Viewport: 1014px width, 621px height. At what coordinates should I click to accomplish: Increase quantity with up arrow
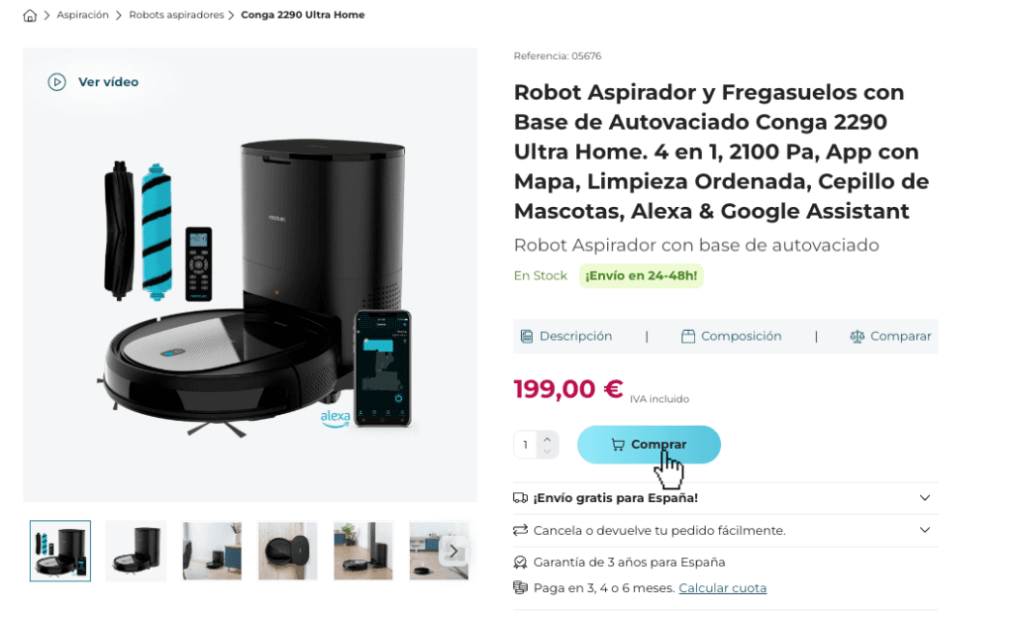coord(547,439)
